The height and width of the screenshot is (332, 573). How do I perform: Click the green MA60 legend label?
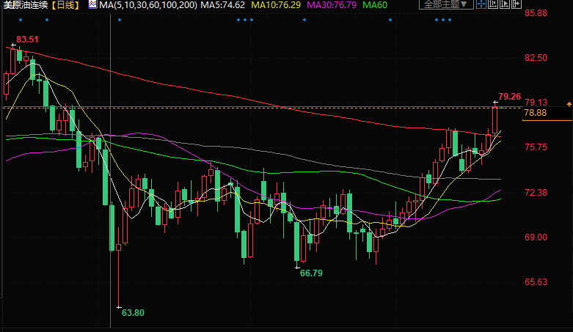377,5
